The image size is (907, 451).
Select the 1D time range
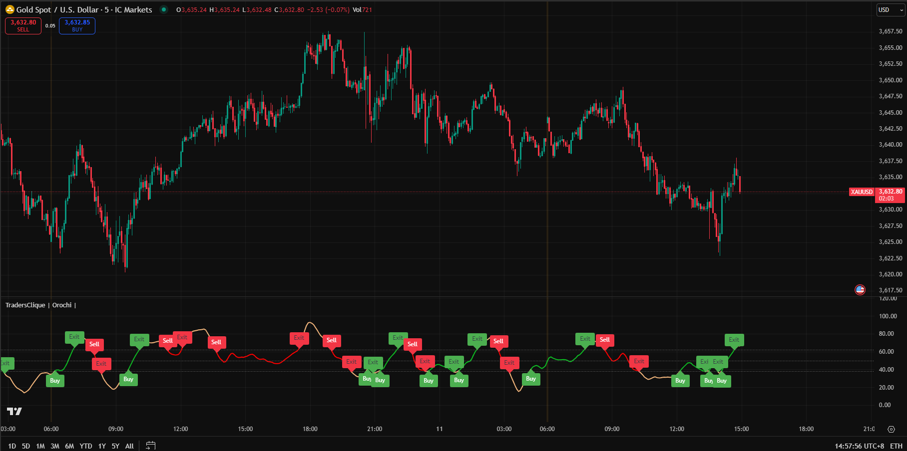(12, 446)
